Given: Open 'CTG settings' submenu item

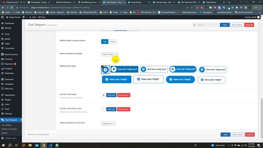Looking at the screenshot, I should (x=7, y=125).
